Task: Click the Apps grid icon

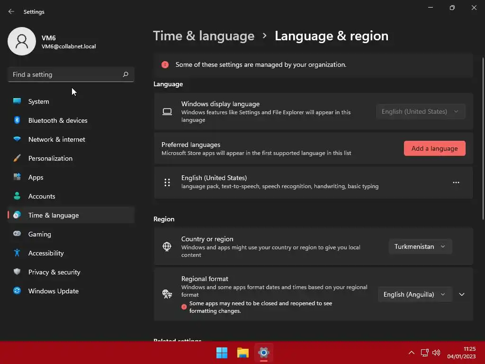Action: (x=17, y=177)
